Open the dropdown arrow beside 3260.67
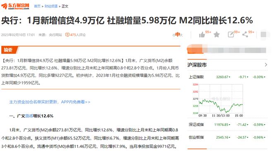273x151 pixels. click(230, 77)
